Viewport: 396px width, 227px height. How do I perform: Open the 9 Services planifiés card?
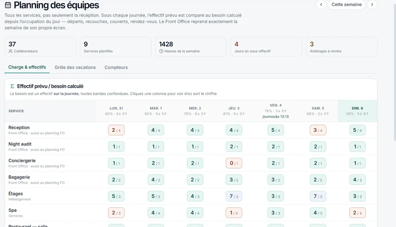[x=116, y=47]
